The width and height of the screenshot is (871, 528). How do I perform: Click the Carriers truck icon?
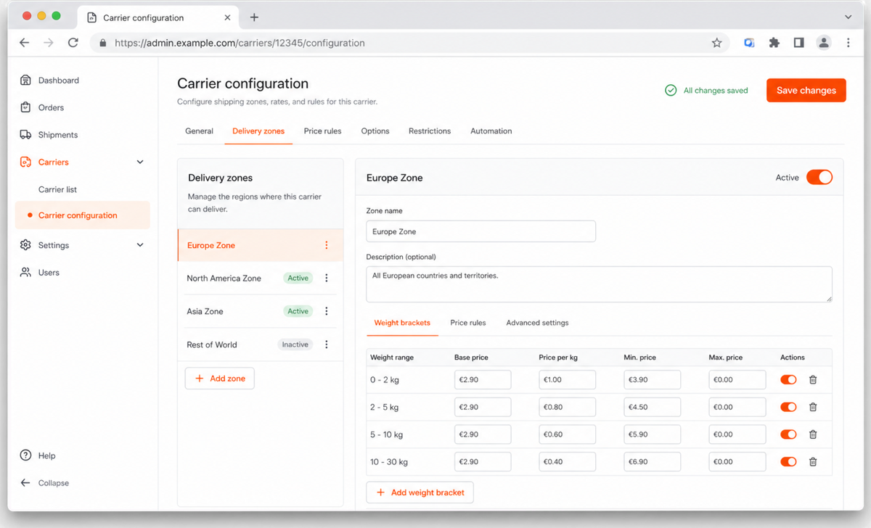(25, 162)
